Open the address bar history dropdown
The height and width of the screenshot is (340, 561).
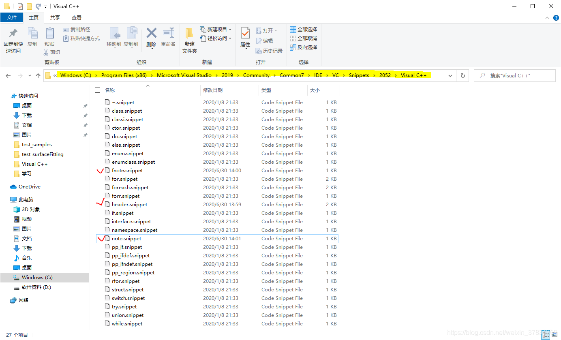(450, 75)
